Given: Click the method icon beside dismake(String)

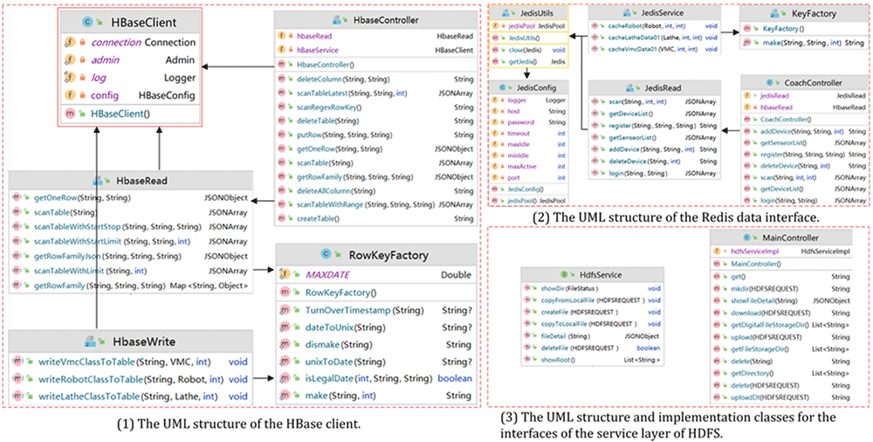Looking at the screenshot, I should (285, 344).
